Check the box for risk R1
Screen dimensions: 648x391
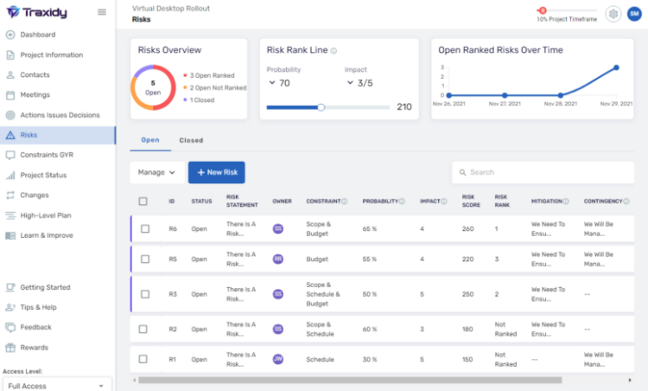tap(143, 359)
